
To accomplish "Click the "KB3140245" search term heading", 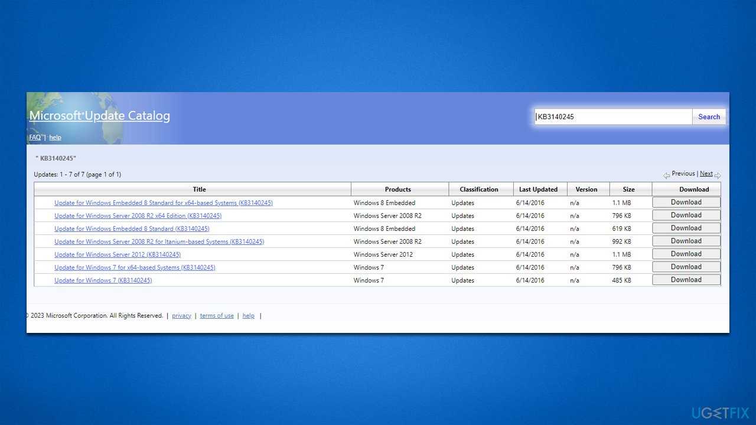I will point(56,158).
